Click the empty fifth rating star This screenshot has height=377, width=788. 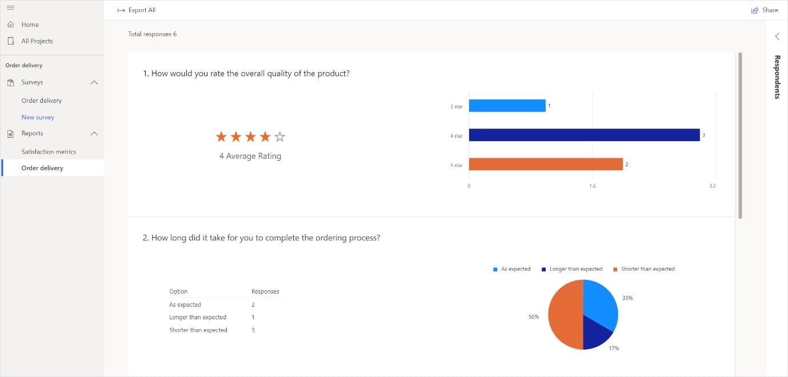point(279,137)
